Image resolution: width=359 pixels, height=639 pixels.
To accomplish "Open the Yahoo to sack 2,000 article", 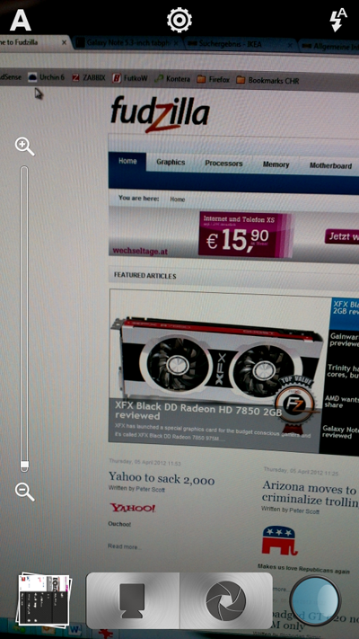I will (x=162, y=479).
